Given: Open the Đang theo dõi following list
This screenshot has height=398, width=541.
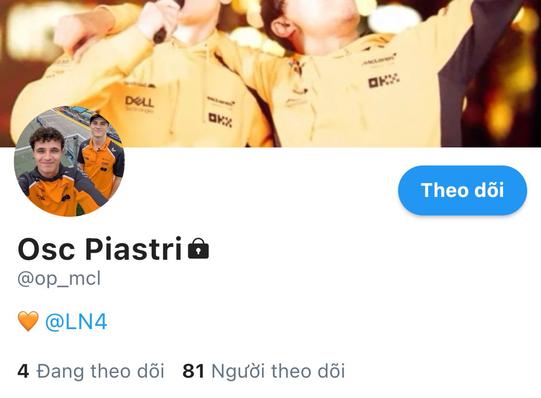Looking at the screenshot, I should coord(91,371).
